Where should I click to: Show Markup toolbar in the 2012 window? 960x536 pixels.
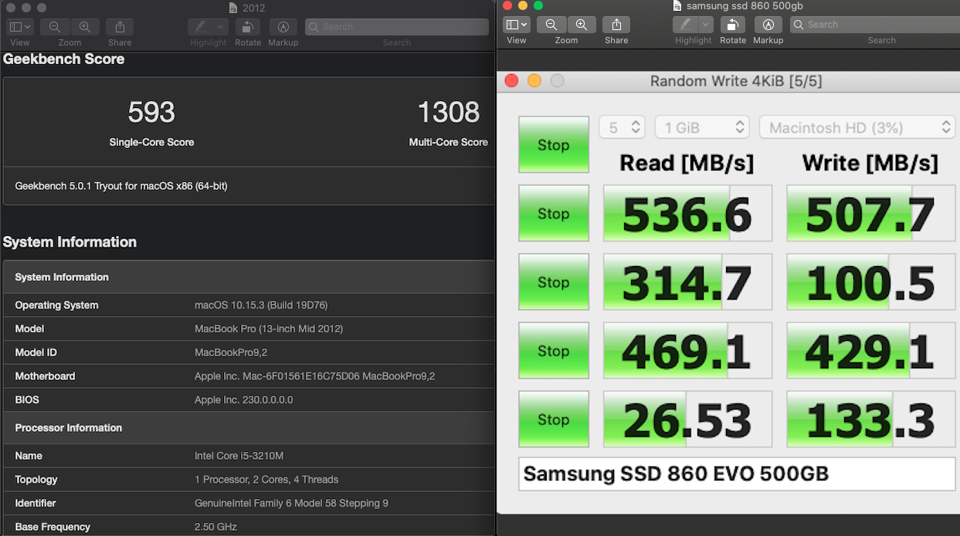click(x=283, y=26)
